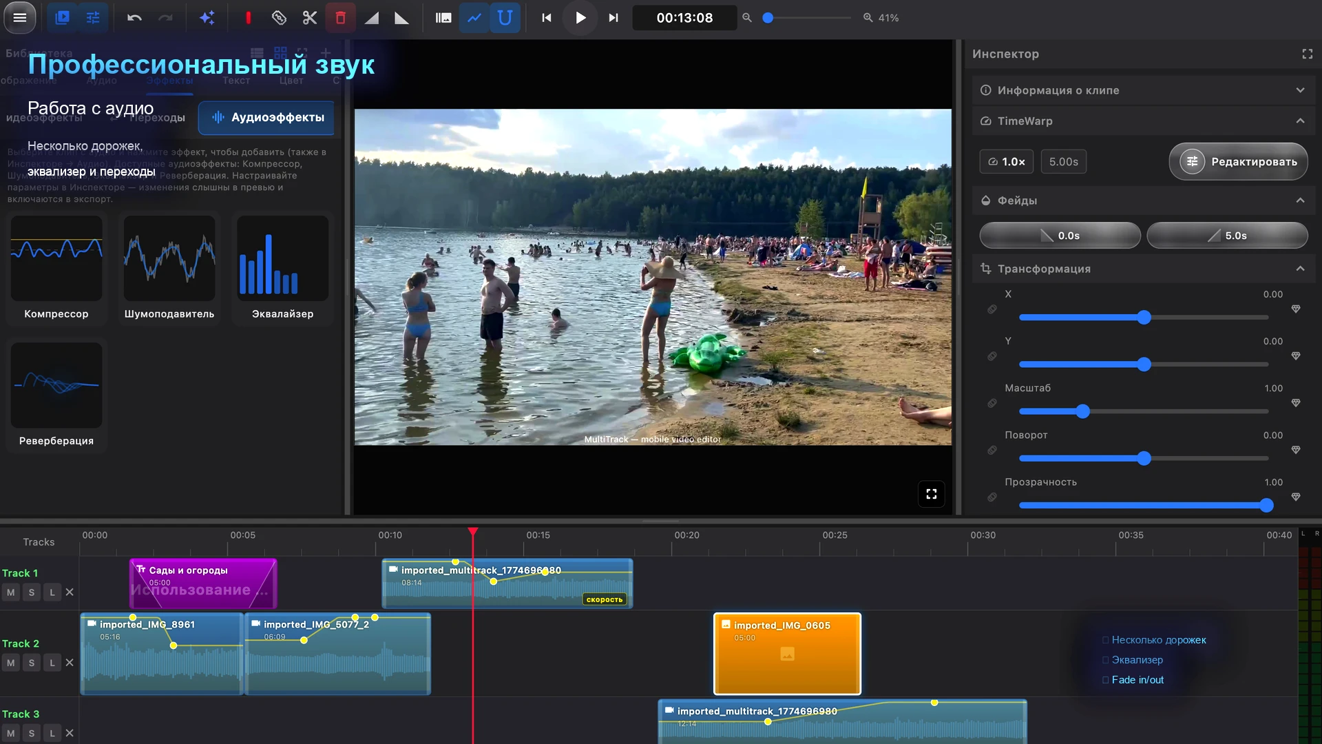Expand the Inspector panel to full size
The width and height of the screenshot is (1322, 744).
coord(1308,54)
